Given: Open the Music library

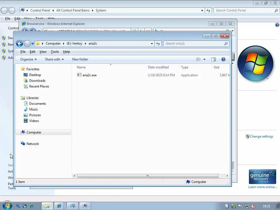Looking at the screenshot, I should point(33,109).
